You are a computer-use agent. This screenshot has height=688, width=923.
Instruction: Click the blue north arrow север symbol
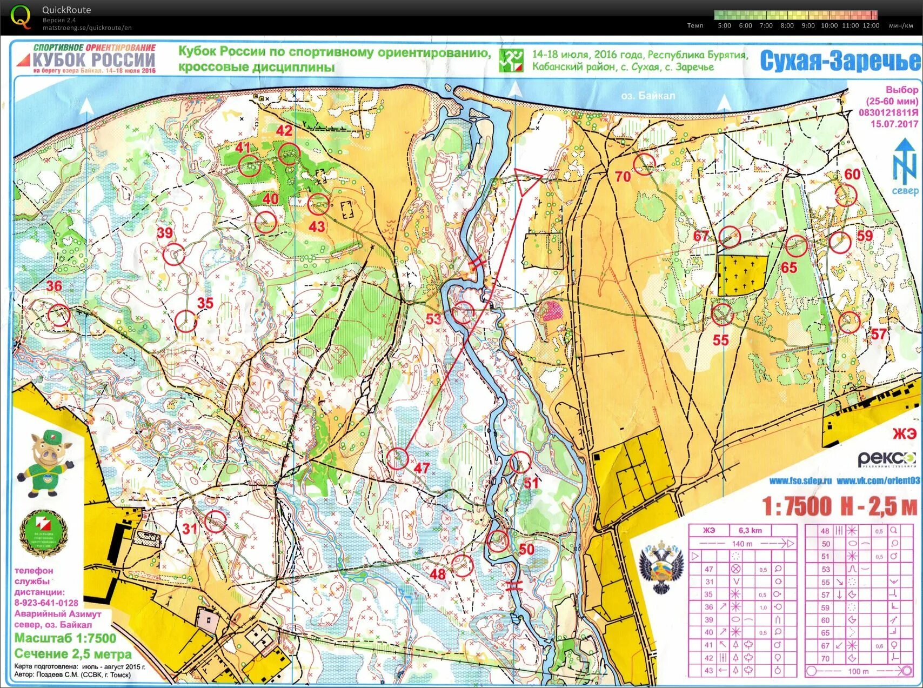[x=905, y=167]
